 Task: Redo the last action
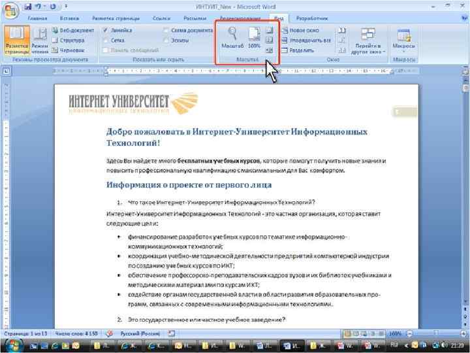click(x=53, y=7)
